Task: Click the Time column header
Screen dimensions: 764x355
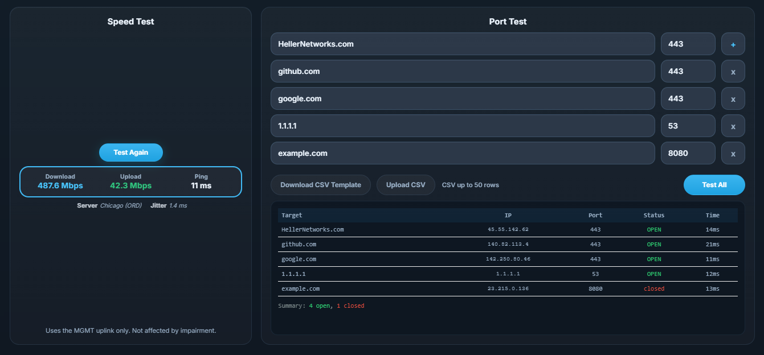Action: [x=713, y=215]
